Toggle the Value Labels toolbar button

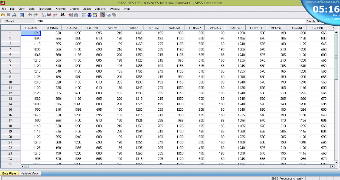(x=103, y=15)
